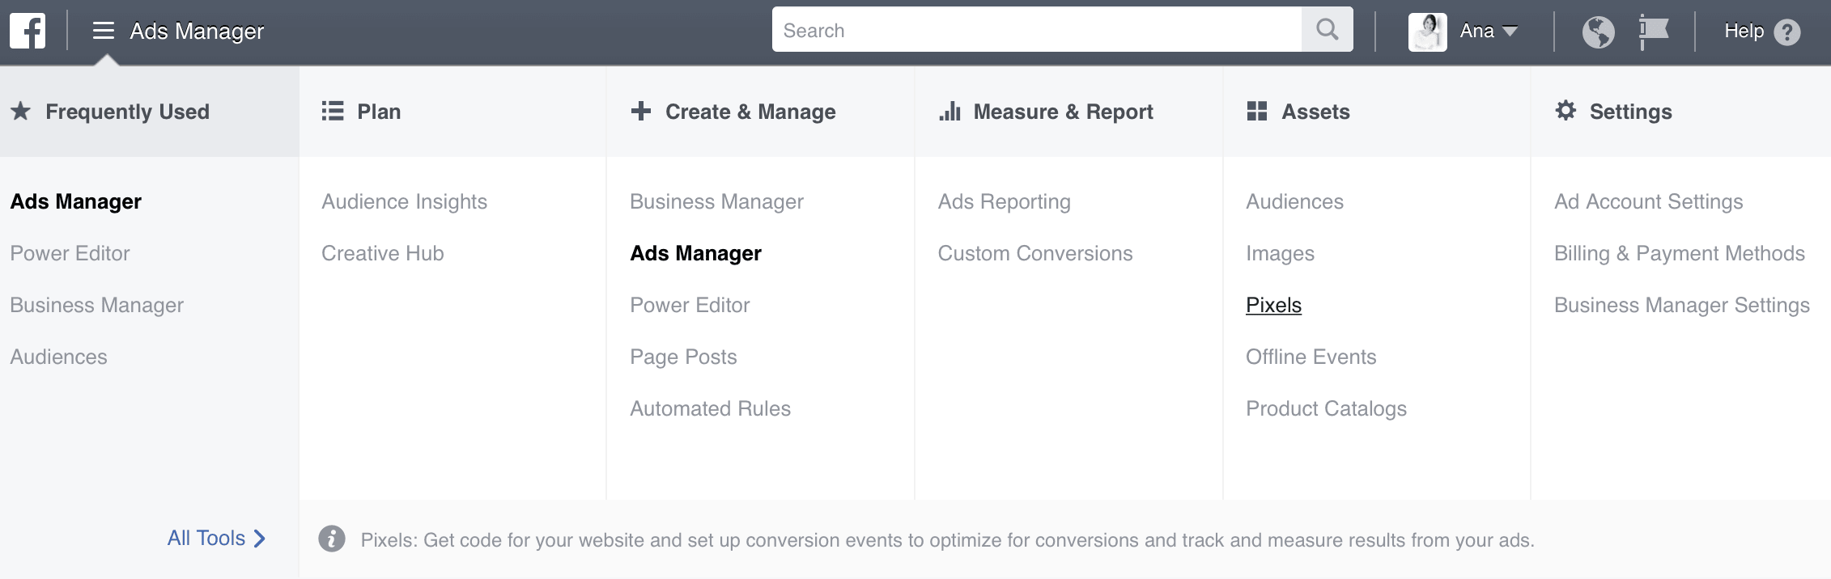Click the Ana account name

(1477, 31)
